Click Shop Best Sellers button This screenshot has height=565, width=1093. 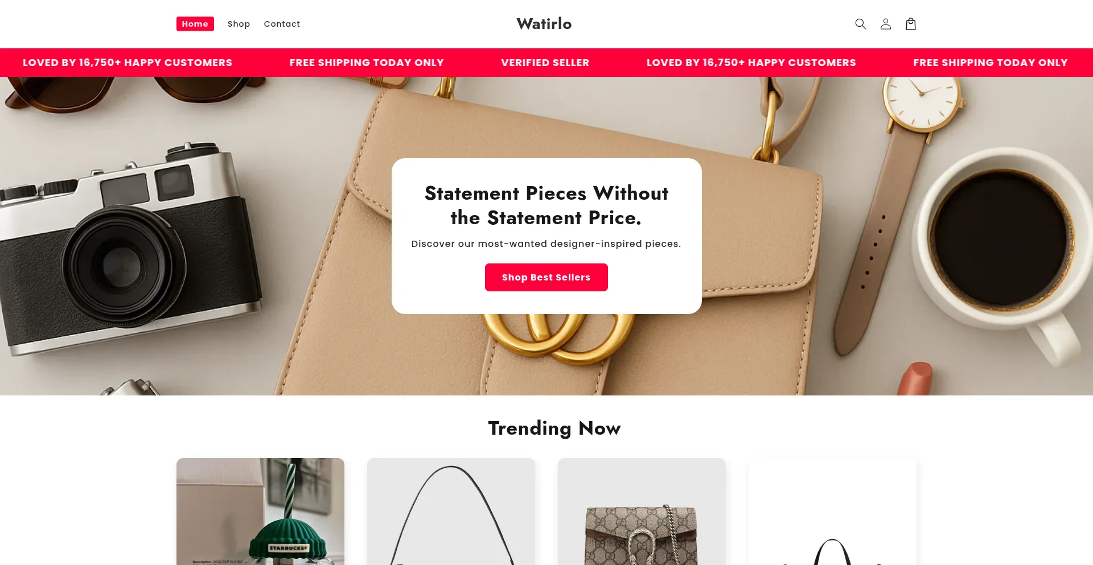click(546, 277)
